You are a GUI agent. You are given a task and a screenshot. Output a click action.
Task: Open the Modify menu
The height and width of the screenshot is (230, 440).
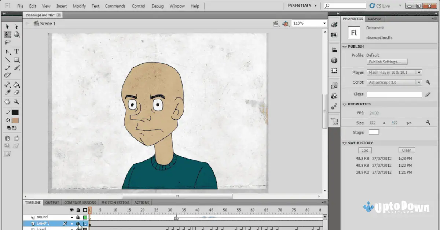pos(79,6)
